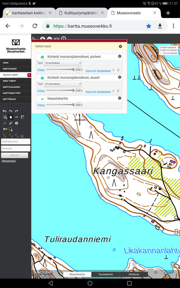
Task: Click the Rekisteröidy link
Action: click(9, 161)
